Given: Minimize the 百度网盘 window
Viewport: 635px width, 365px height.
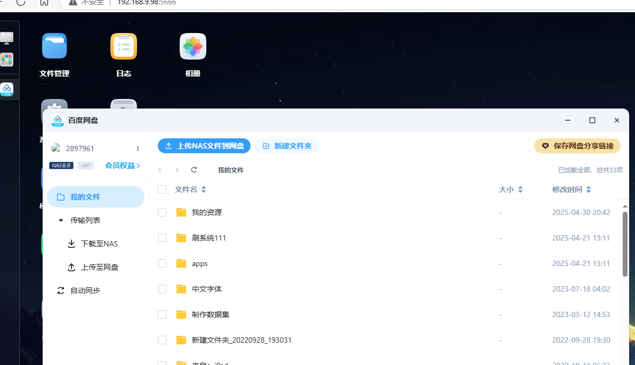Looking at the screenshot, I should pyautogui.click(x=568, y=120).
